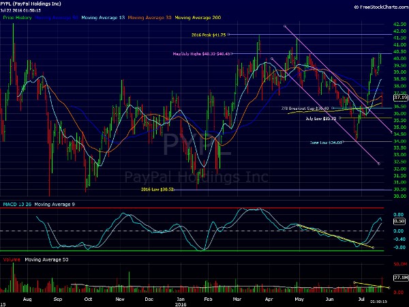Click the Nov label on time axis

click(x=120, y=299)
